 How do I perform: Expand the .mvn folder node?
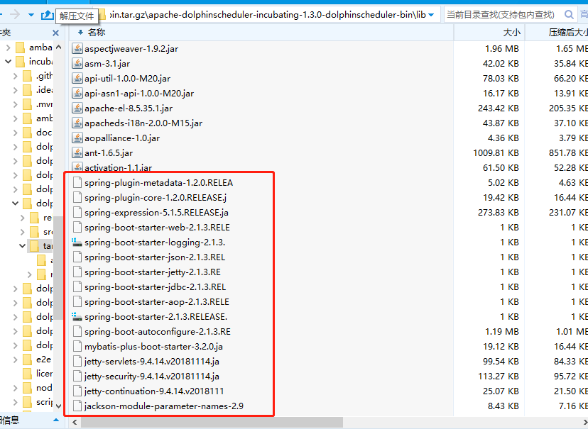click(16, 104)
